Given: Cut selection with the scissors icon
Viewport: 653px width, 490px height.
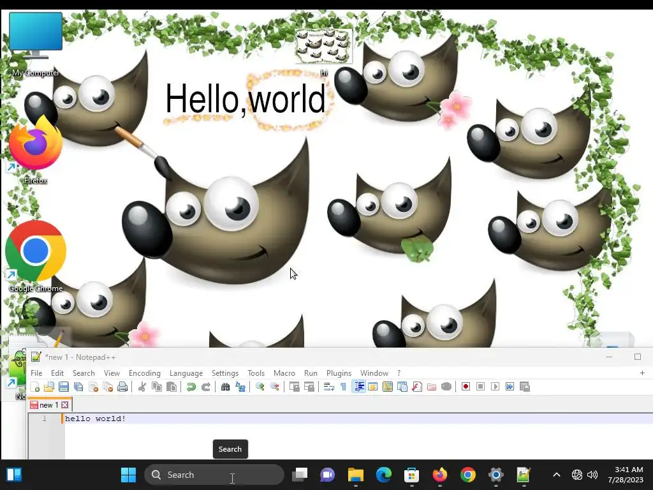Looking at the screenshot, I should pyautogui.click(x=142, y=387).
